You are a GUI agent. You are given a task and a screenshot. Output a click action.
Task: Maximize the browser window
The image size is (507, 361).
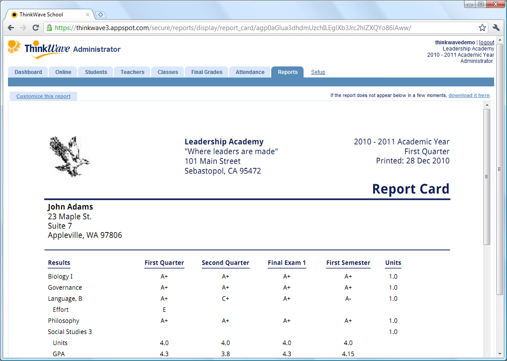pos(480,4)
